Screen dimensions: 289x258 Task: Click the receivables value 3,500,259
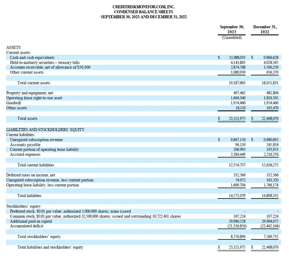pyautogui.click(x=271, y=67)
